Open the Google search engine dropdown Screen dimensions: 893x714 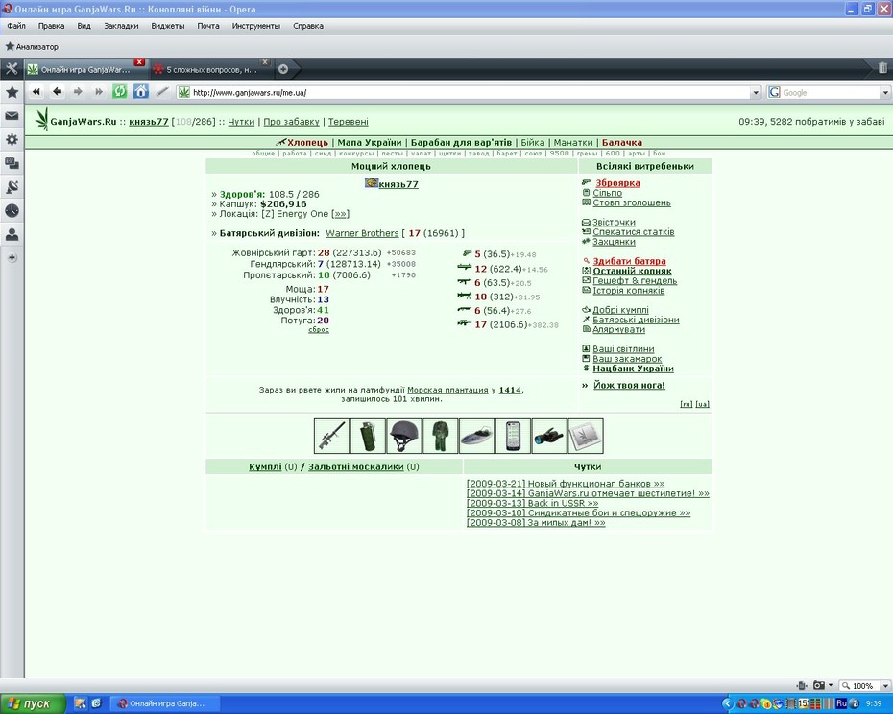point(885,93)
